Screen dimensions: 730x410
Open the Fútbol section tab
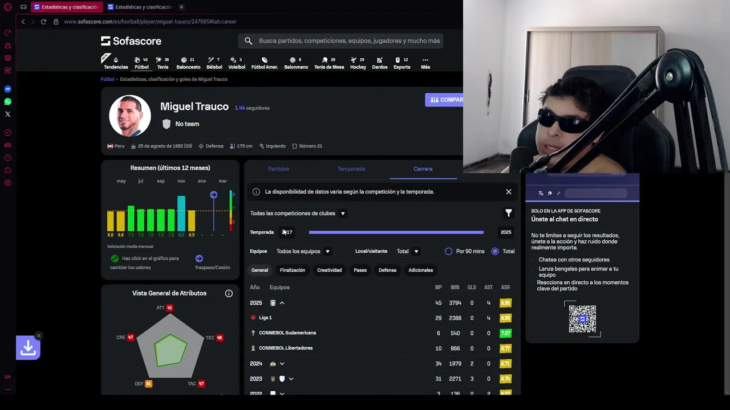[141, 63]
